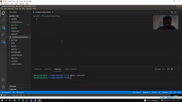Add new terminal with plus icon
182x102 pixels.
click(x=163, y=69)
